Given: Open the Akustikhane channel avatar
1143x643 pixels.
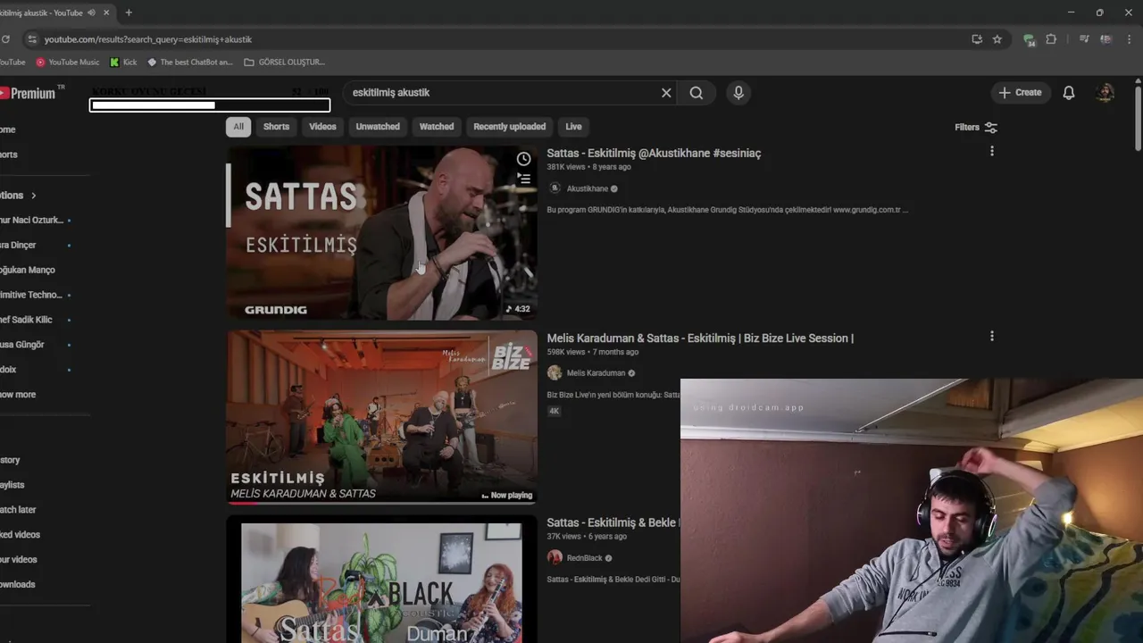Looking at the screenshot, I should point(555,188).
